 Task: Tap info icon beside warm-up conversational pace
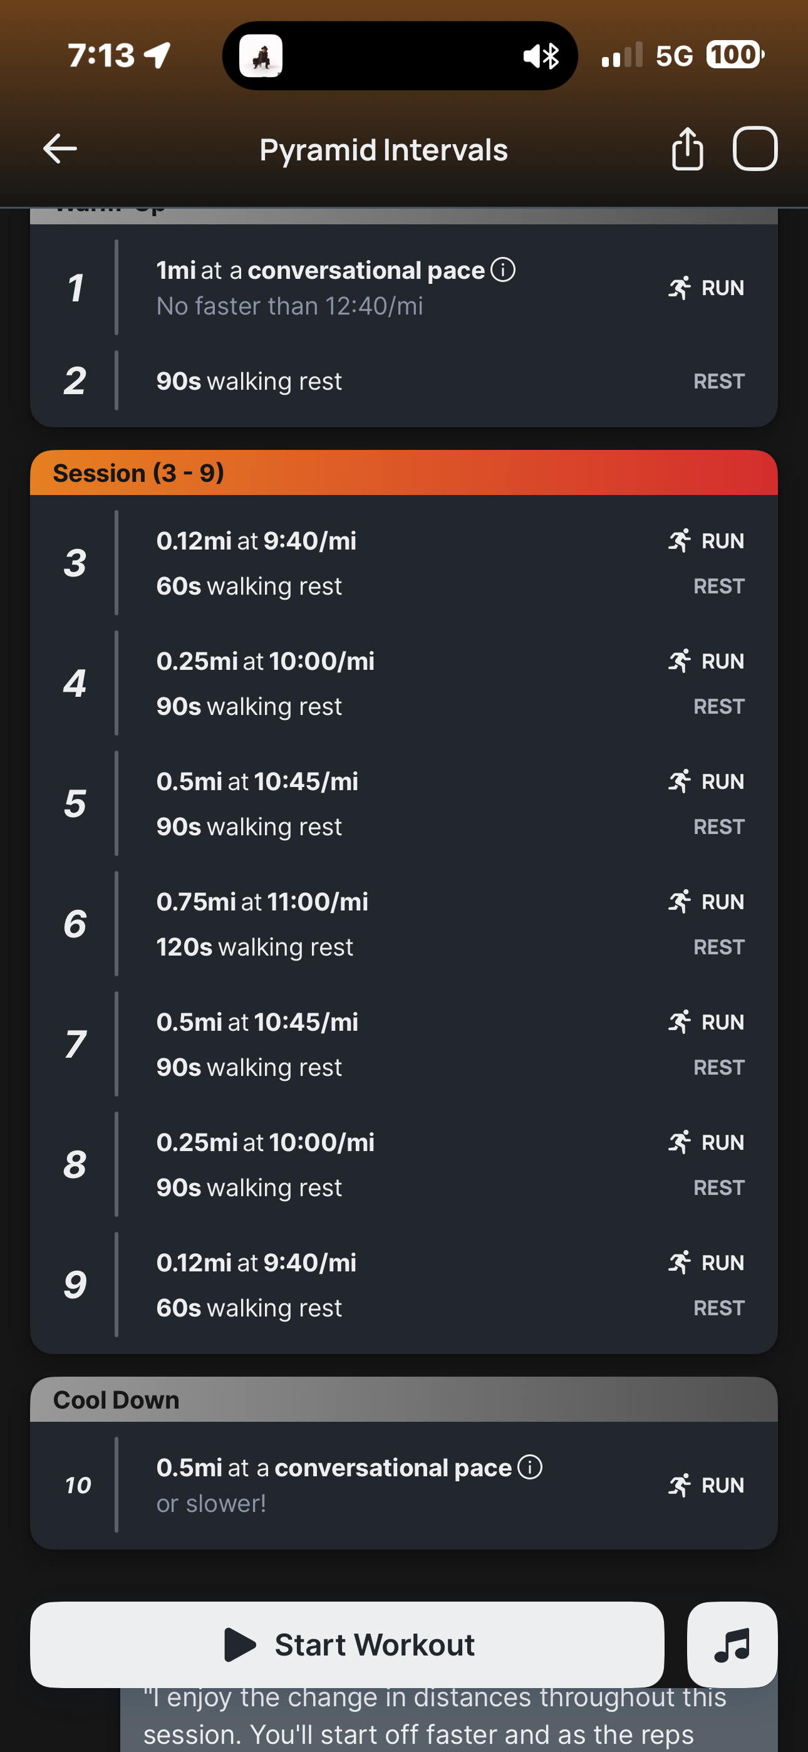pyautogui.click(x=504, y=270)
